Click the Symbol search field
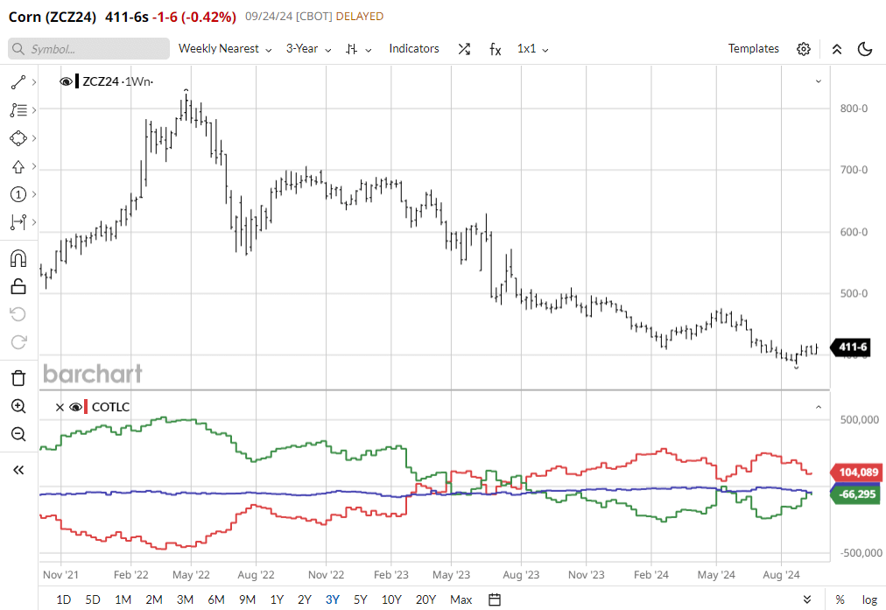Viewport: 886px width, 610px height. click(88, 49)
